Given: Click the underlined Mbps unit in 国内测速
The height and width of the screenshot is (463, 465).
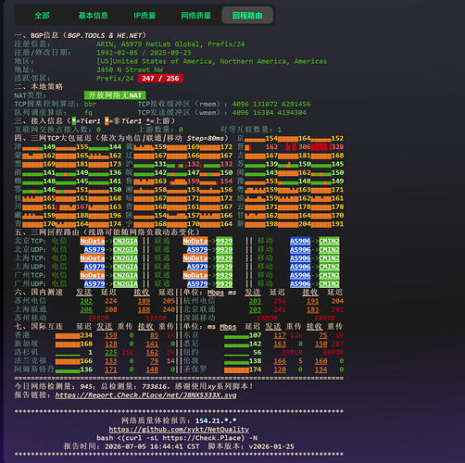Looking at the screenshot, I should [216, 293].
